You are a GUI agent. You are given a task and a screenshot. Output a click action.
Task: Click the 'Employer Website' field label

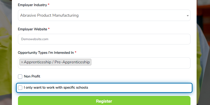coord(33,29)
